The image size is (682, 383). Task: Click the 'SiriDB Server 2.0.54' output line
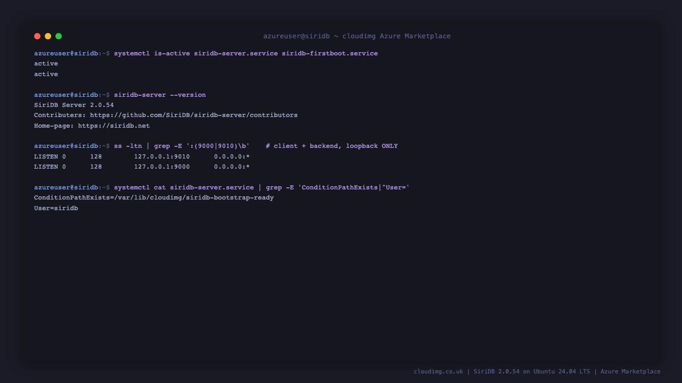click(x=74, y=105)
